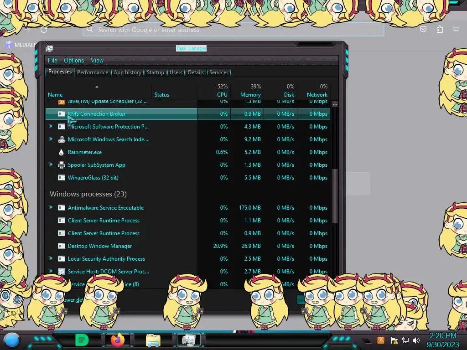The width and height of the screenshot is (467, 350).
Task: Switch to the Details tab
Action: (x=196, y=72)
